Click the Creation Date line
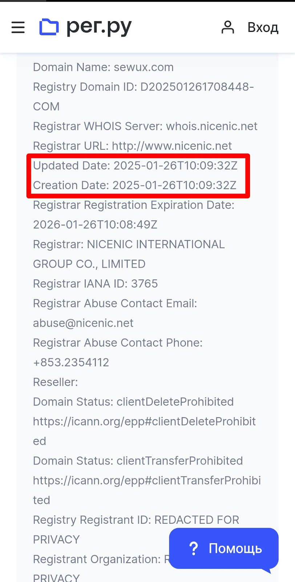295x582 pixels. pos(134,185)
